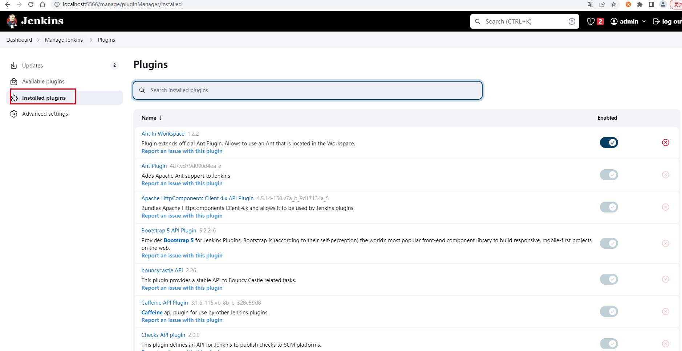
Task: Go to Manage Jenkins breadcrumb
Action: pyautogui.click(x=64, y=40)
